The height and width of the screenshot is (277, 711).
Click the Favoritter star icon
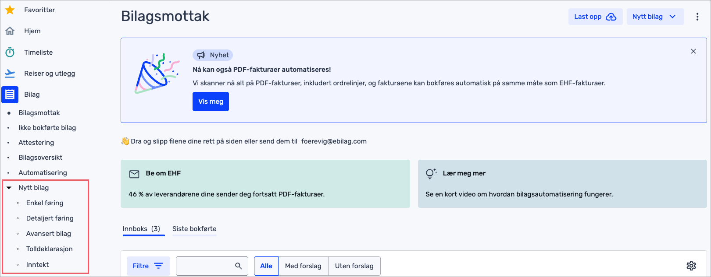click(10, 10)
